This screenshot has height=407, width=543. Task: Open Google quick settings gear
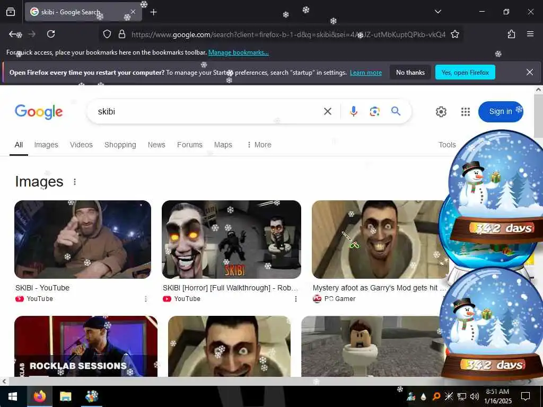(441, 112)
